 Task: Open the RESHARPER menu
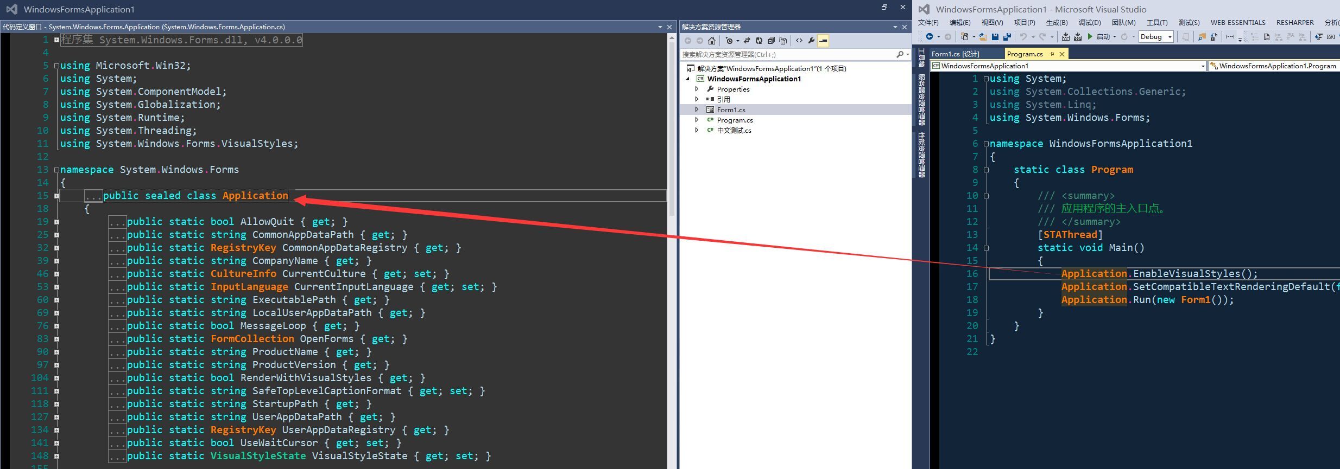[1295, 22]
